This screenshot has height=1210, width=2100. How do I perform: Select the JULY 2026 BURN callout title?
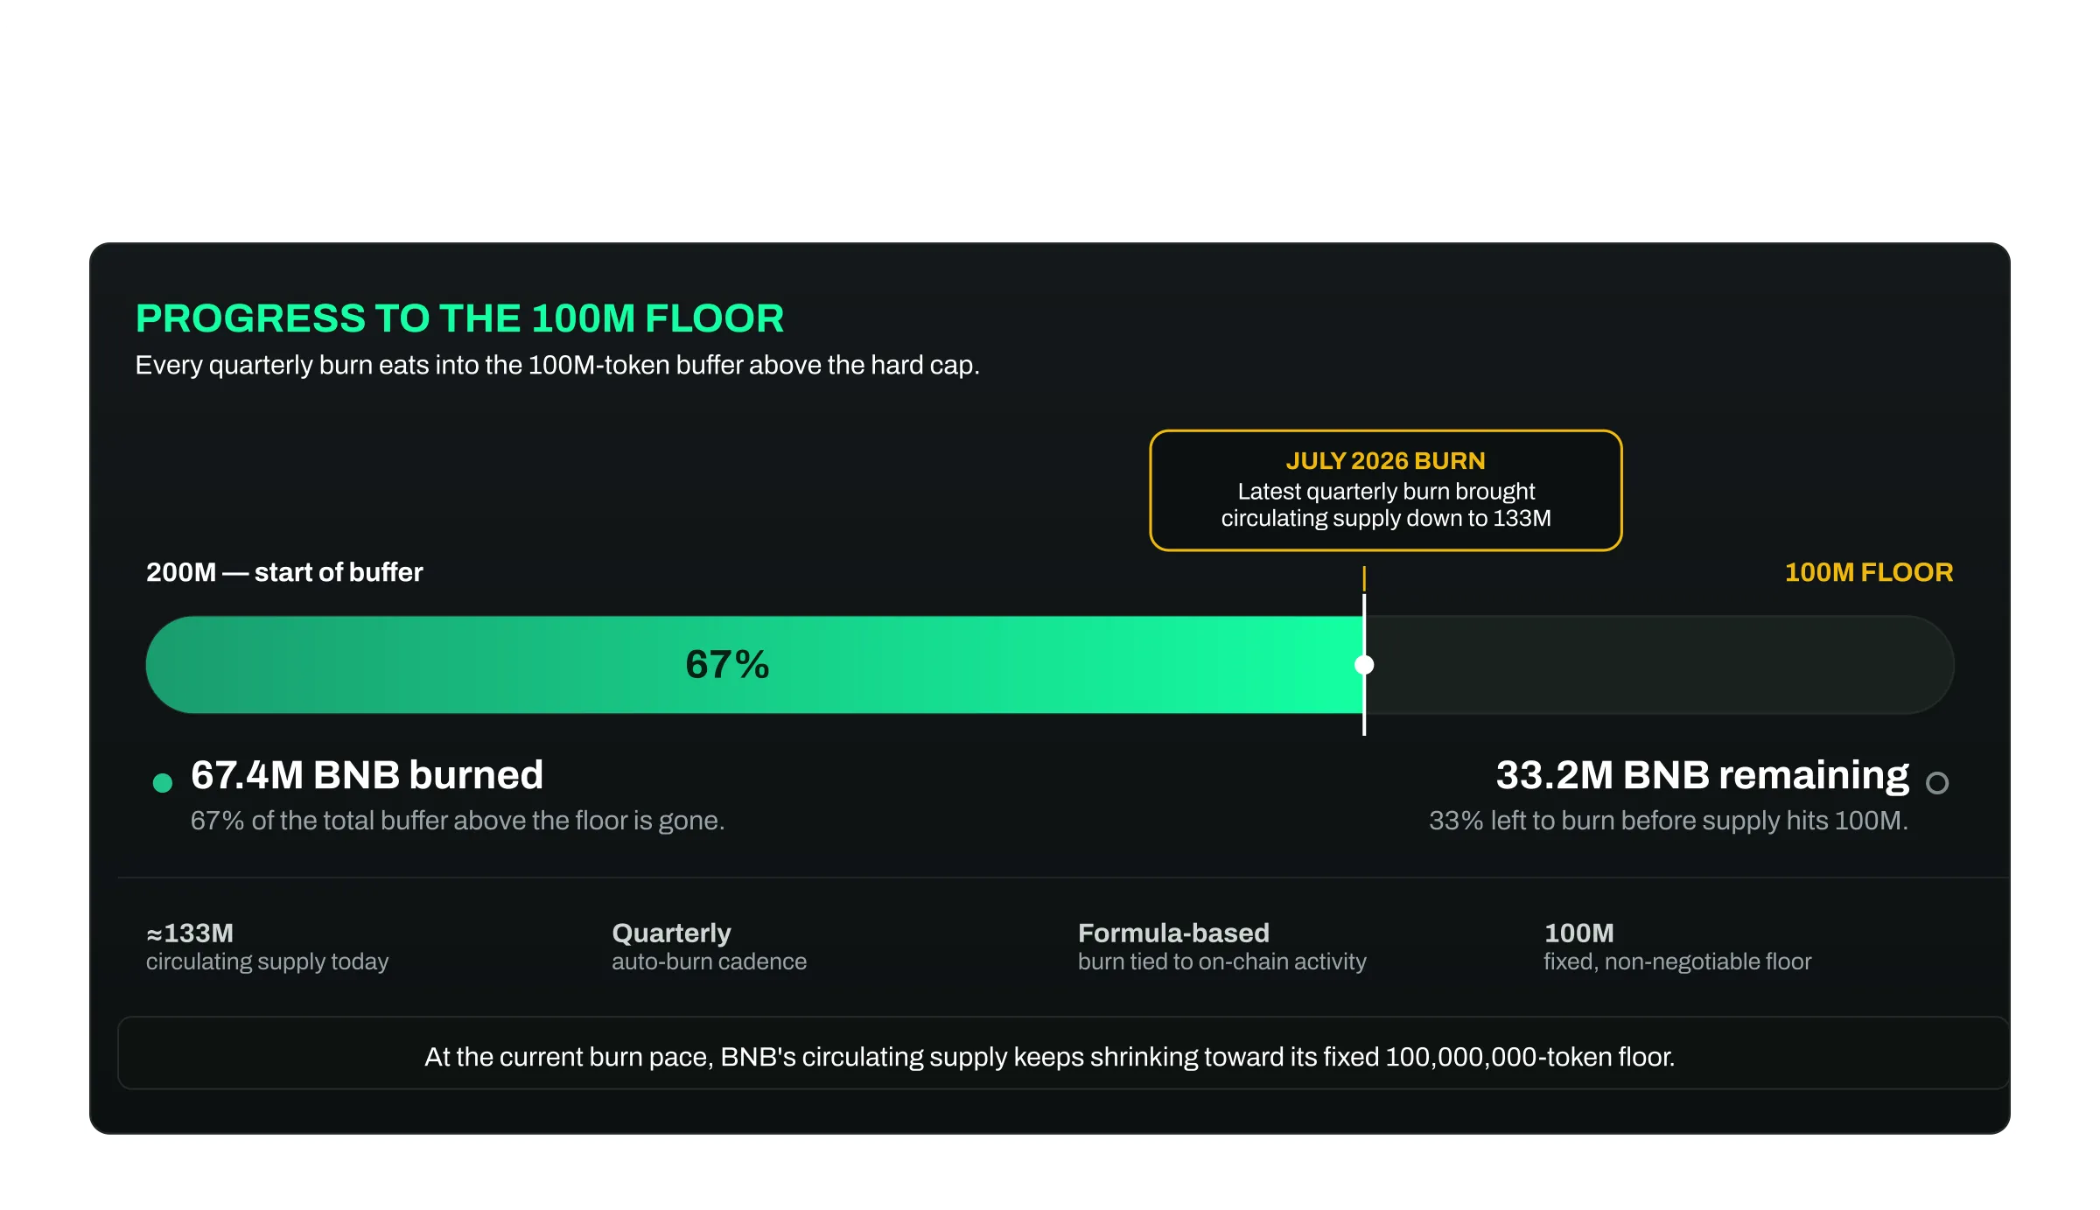[1385, 461]
